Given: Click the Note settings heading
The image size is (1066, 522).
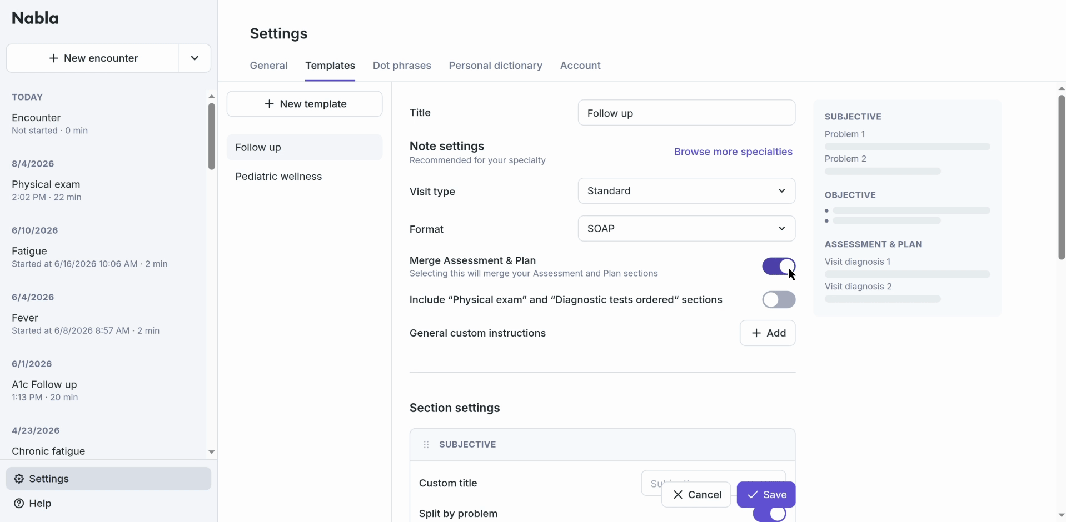Looking at the screenshot, I should [x=447, y=146].
